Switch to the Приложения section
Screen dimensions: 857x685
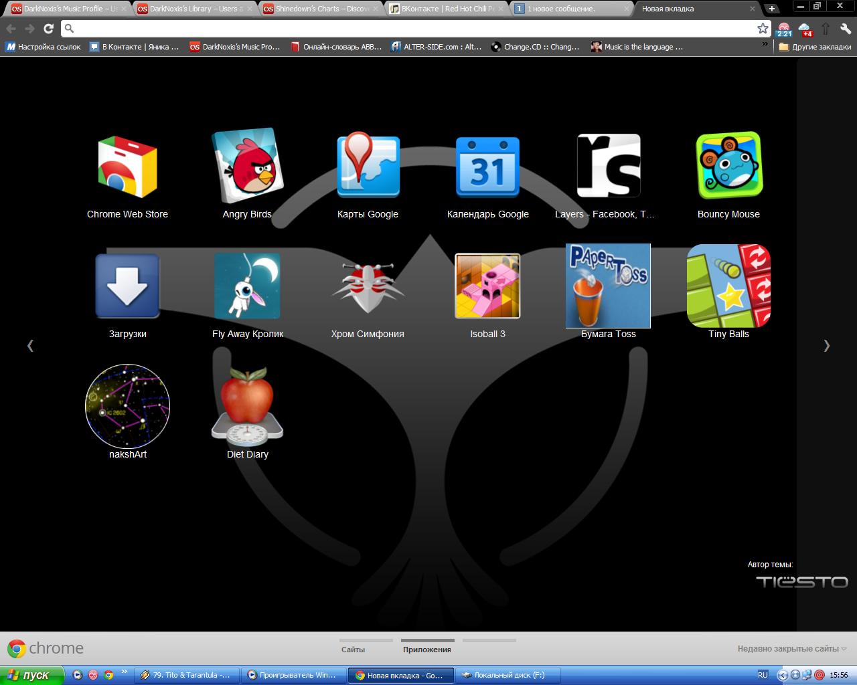pyautogui.click(x=427, y=649)
